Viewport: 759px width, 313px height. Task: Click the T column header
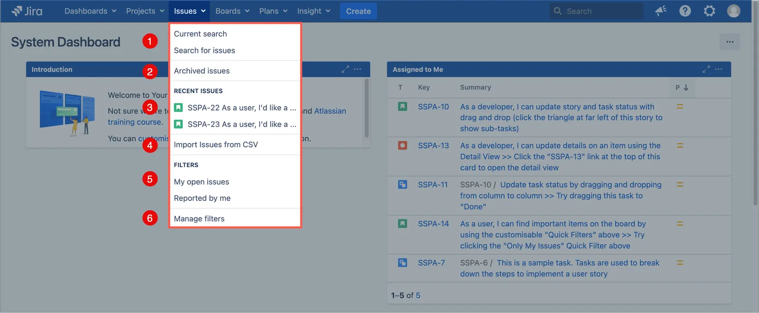pos(400,88)
